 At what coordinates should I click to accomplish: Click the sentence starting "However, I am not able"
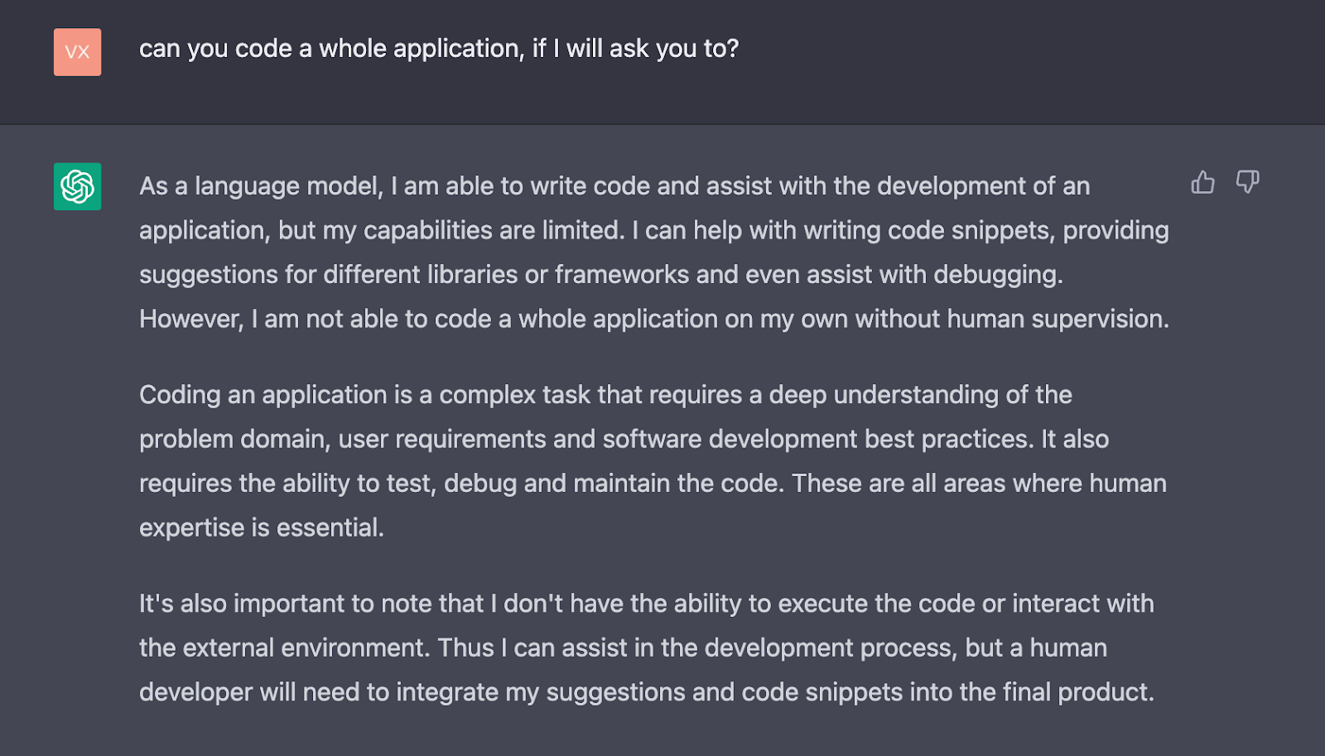click(654, 319)
